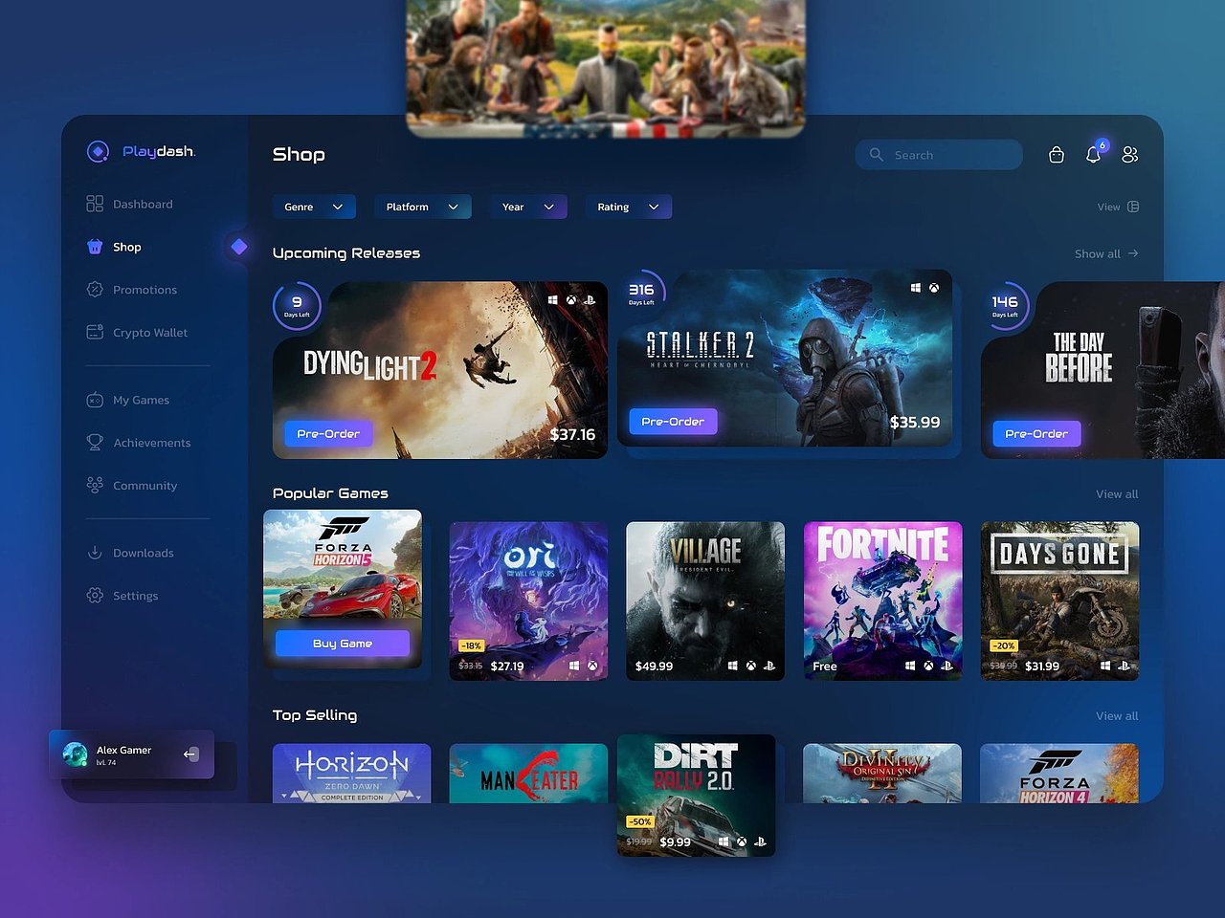Viewport: 1225px width, 918px height.
Task: Click View all for Popular Games
Action: 1117,494
